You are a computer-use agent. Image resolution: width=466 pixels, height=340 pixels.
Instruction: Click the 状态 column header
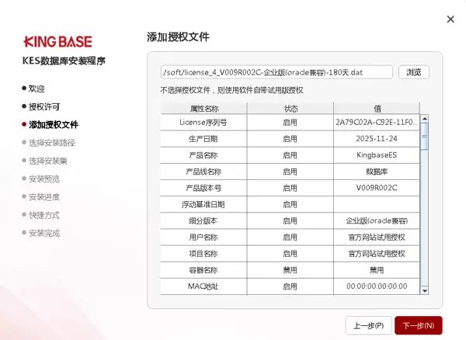coord(290,108)
